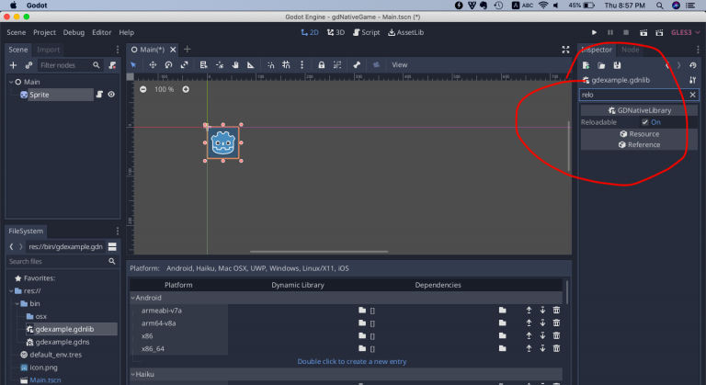
Task: Close the Main scene tab
Action: pyautogui.click(x=173, y=50)
